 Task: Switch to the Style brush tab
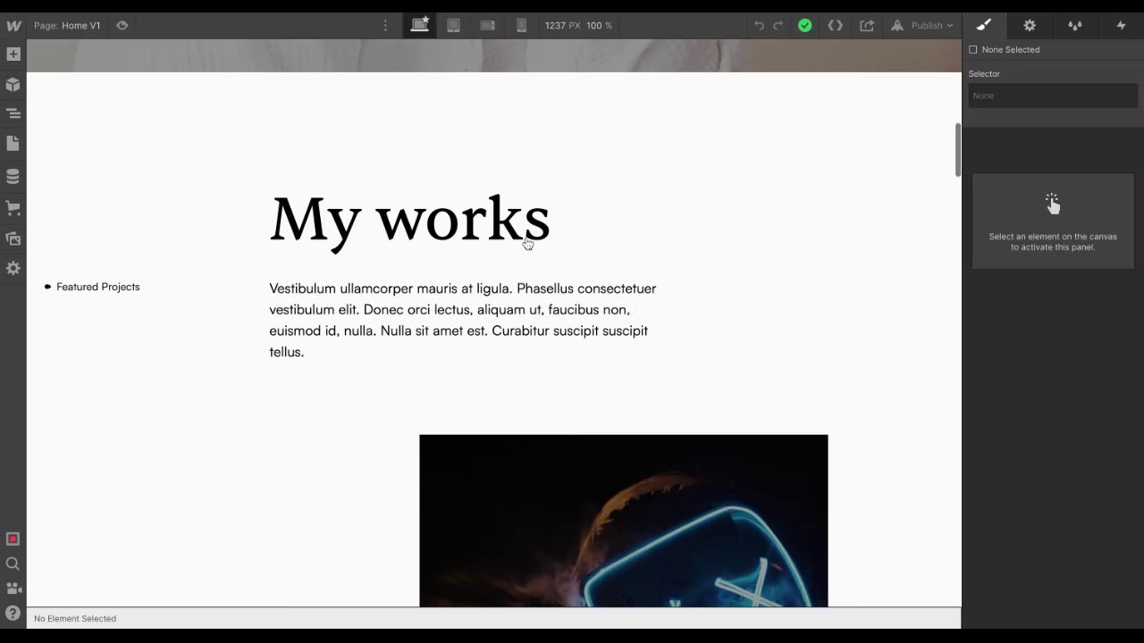coord(984,25)
